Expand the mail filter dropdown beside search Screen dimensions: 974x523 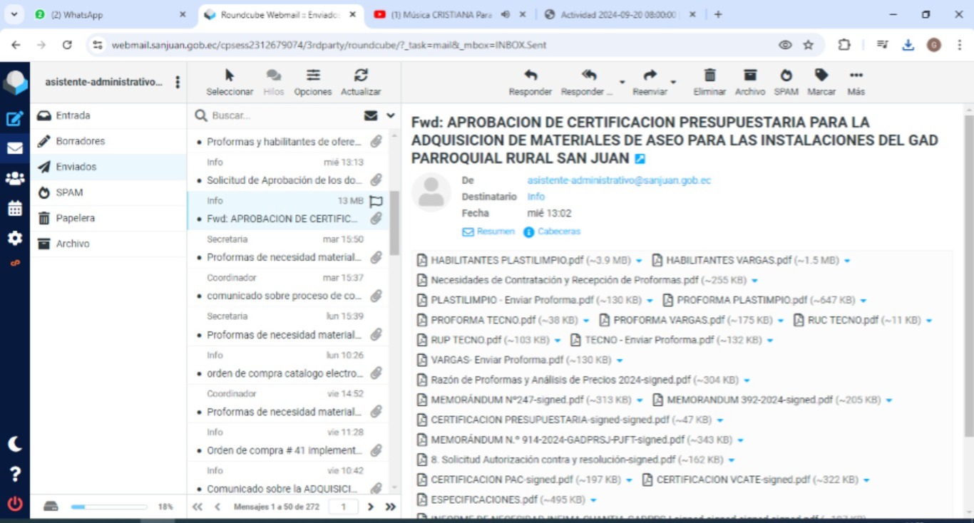tap(391, 115)
